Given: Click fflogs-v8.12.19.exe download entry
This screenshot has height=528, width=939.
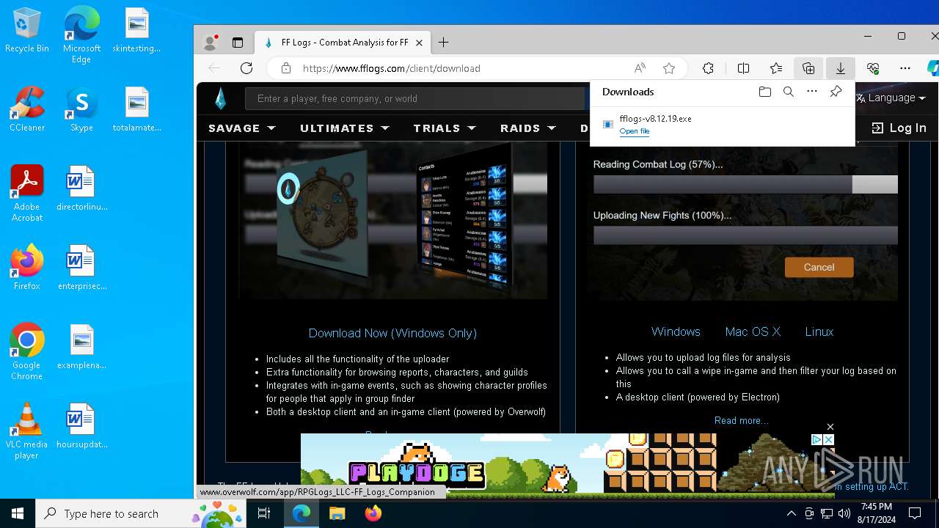Looking at the screenshot, I should [722, 125].
